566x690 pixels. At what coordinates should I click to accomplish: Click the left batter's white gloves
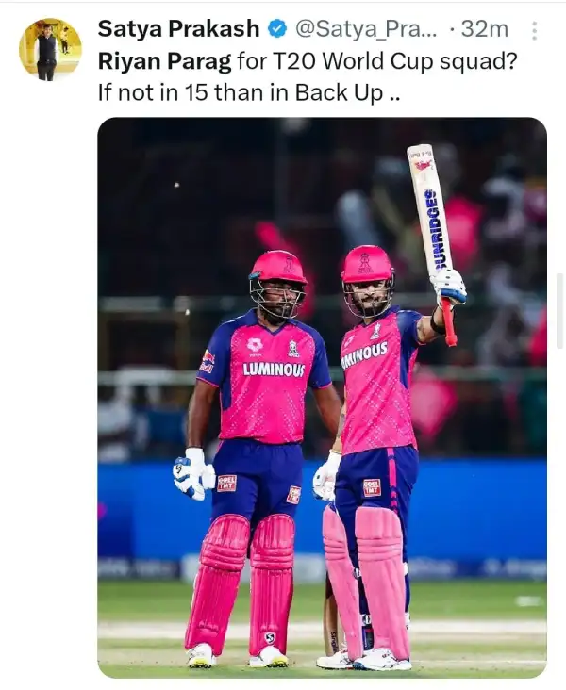click(x=193, y=474)
